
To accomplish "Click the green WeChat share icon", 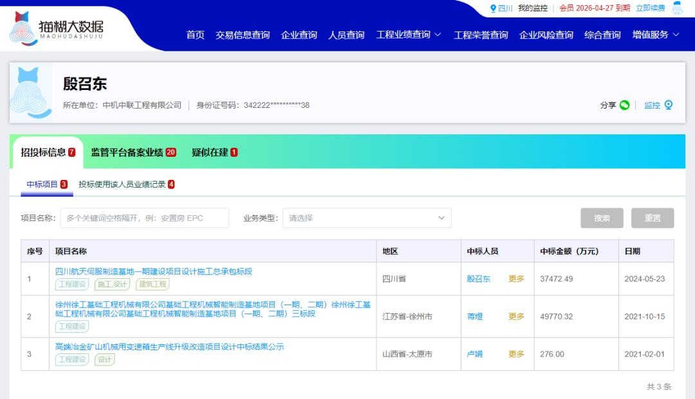I will (624, 105).
